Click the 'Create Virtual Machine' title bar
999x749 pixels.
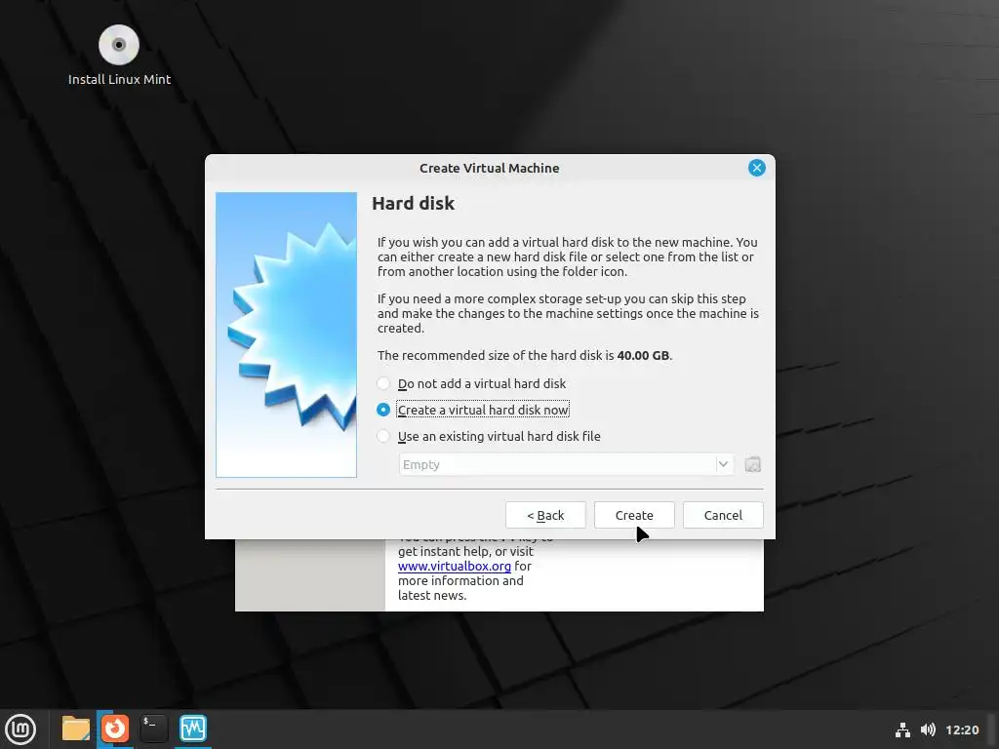(490, 168)
